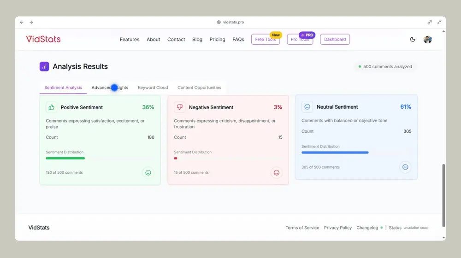Click the red negative sentiment distribution bar
Viewport: 461px width, 258px height.
[x=176, y=158]
